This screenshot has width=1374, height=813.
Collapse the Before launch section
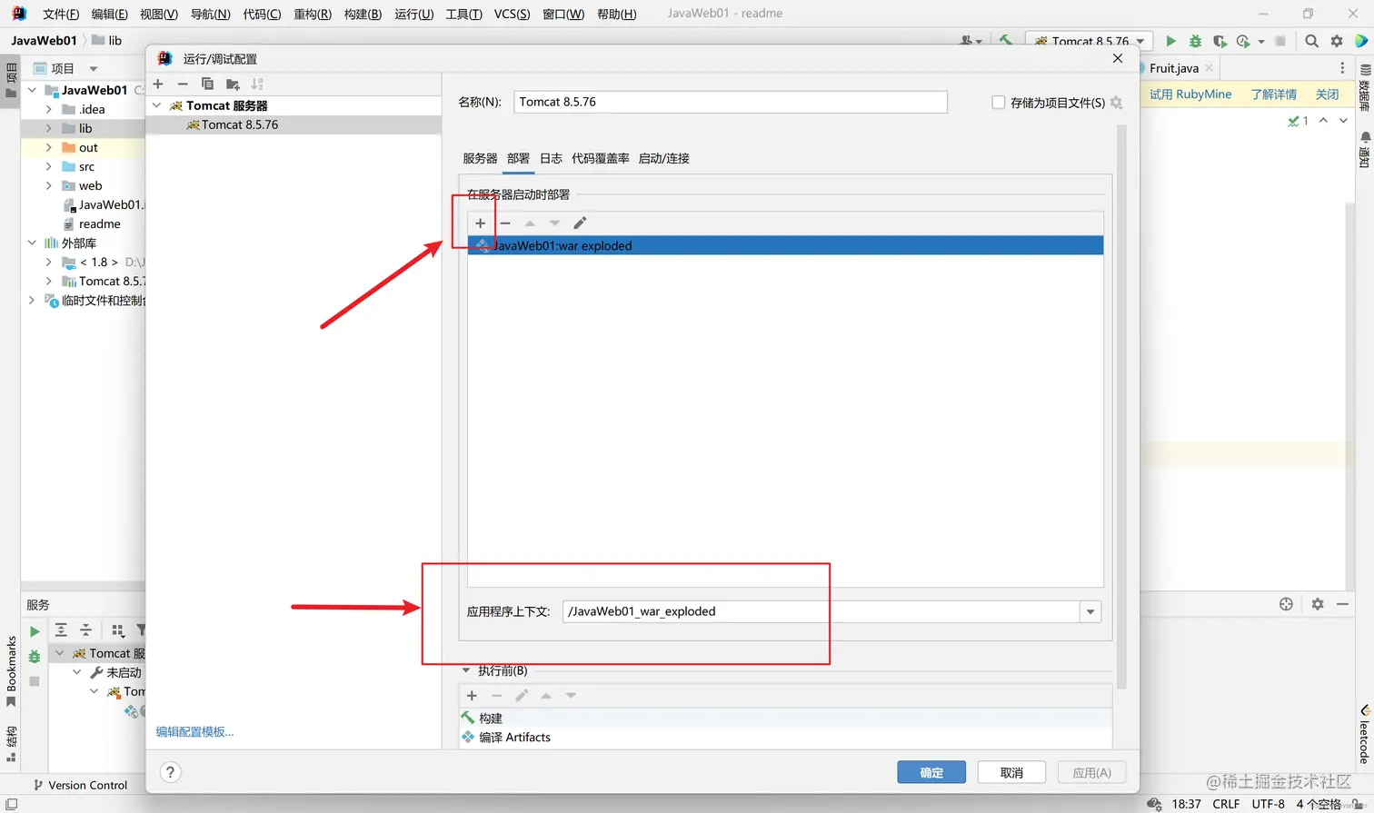(x=466, y=670)
